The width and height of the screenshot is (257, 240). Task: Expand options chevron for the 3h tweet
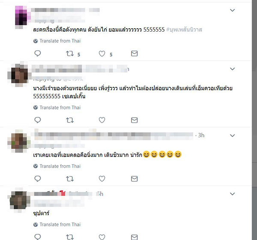(233, 136)
